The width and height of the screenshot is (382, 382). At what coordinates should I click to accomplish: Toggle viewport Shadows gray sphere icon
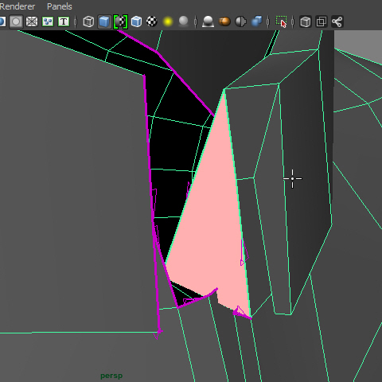point(184,21)
